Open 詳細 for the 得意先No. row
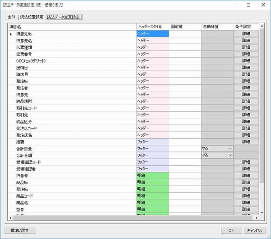The image size is (271, 239). tap(246, 34)
